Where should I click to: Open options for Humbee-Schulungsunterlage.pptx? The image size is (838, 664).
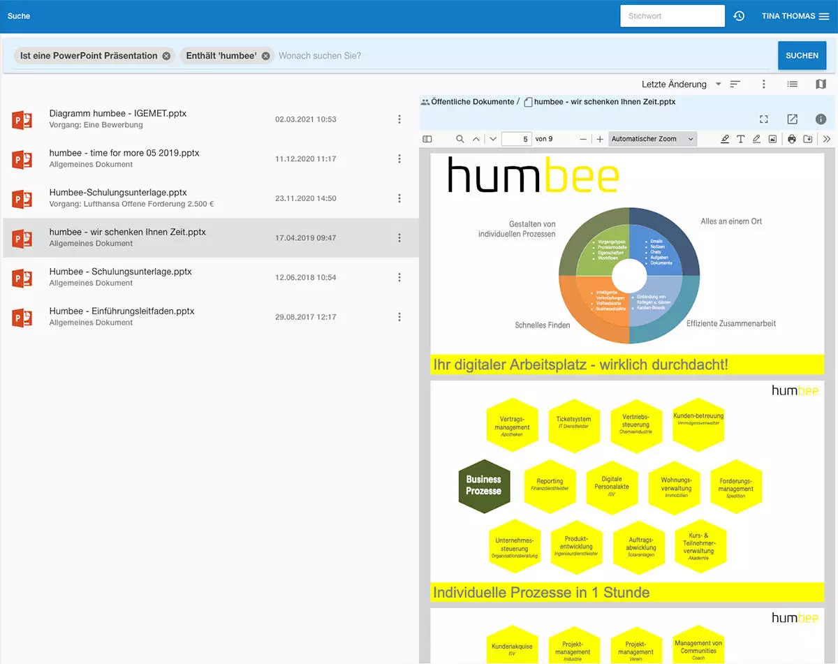point(399,198)
